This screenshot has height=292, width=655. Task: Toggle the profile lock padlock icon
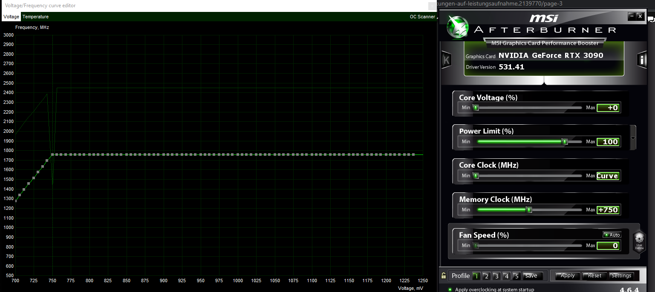pos(444,275)
